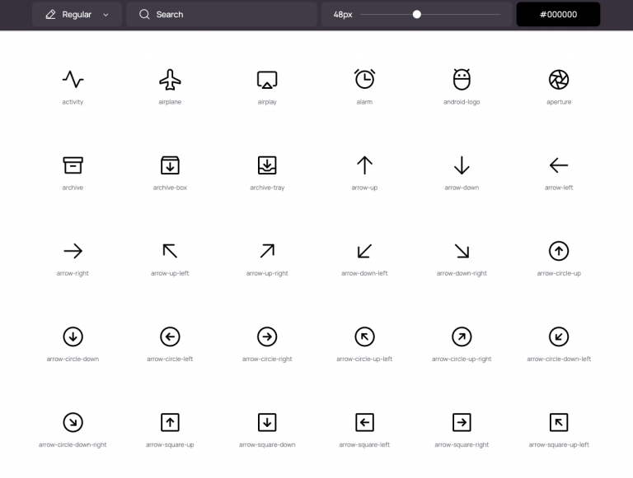633x478 pixels.
Task: Click the arrow-down-left icon
Action: (x=364, y=251)
